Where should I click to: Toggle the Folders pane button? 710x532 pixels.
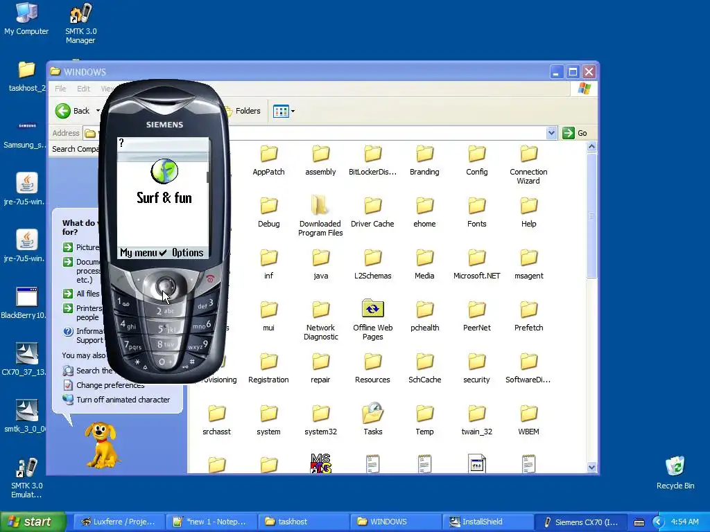pos(242,111)
